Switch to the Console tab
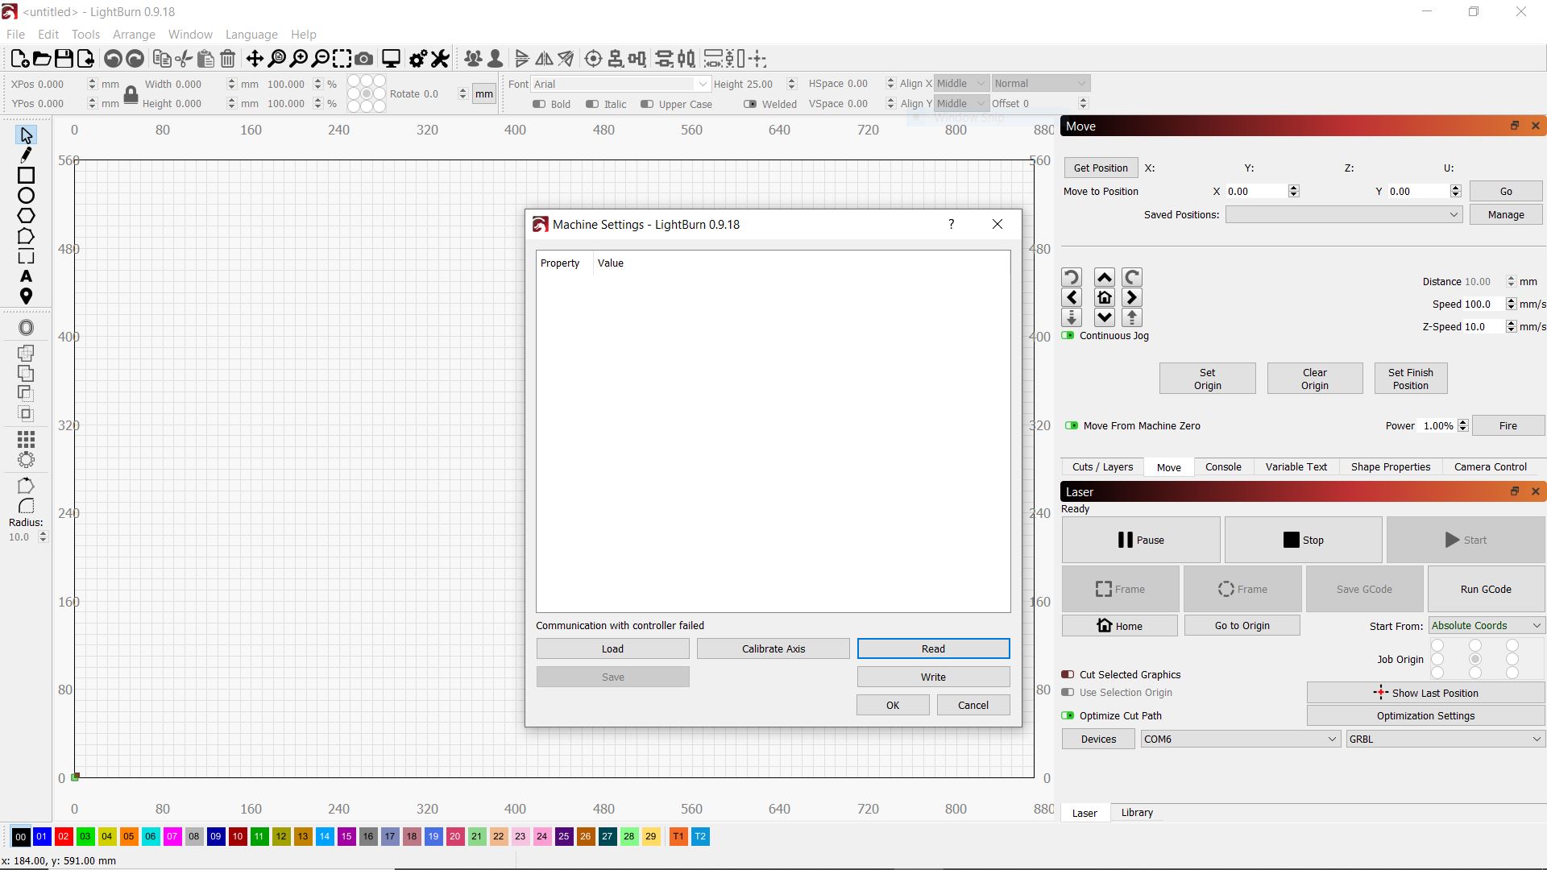The height and width of the screenshot is (870, 1547). (x=1223, y=467)
